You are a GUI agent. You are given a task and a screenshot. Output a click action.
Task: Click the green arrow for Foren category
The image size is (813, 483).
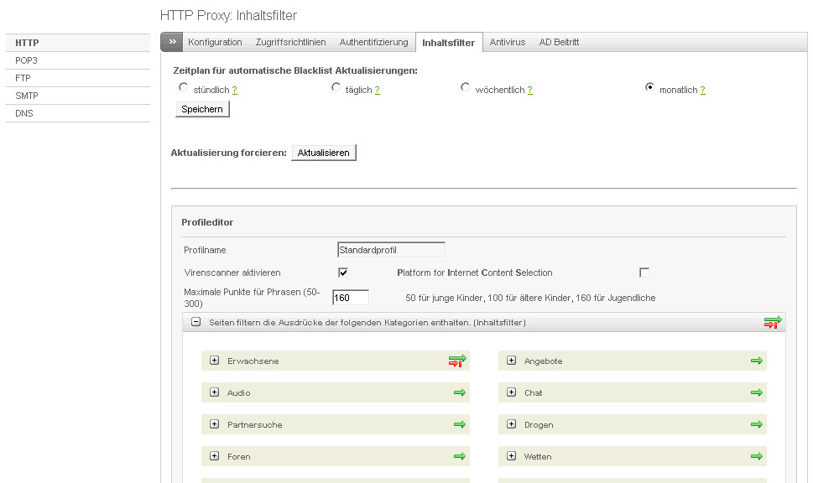(459, 456)
